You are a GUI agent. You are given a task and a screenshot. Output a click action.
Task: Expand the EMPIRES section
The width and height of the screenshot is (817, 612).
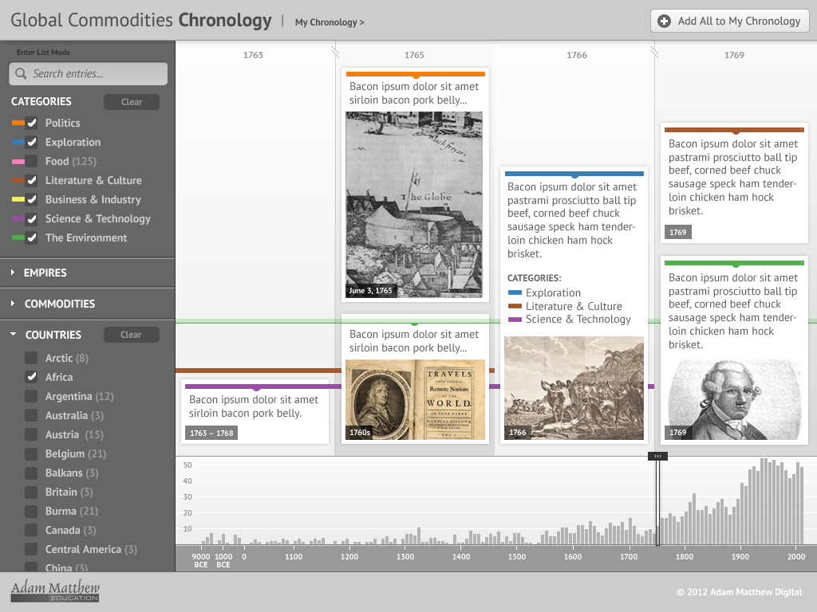pos(44,272)
